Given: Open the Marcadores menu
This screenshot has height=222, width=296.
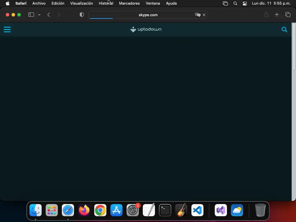Looking at the screenshot, I should 129,3.
